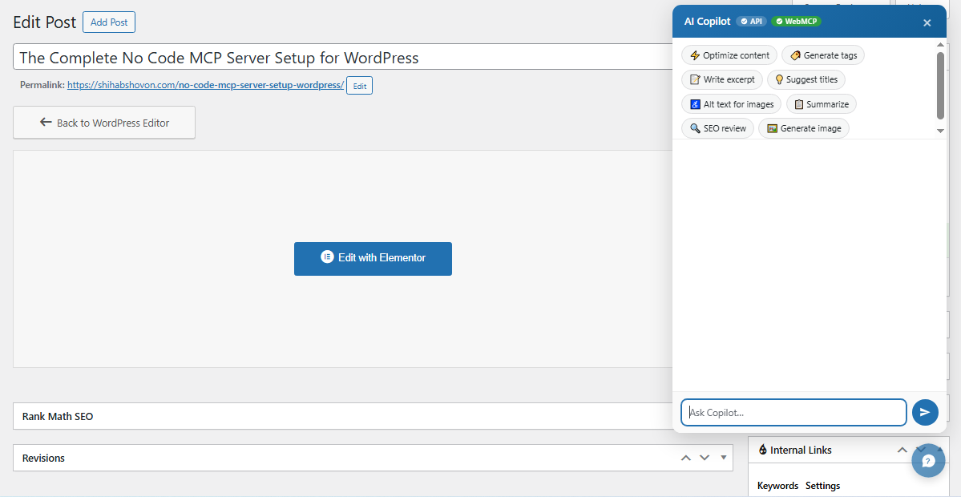Image resolution: width=961 pixels, height=497 pixels.
Task: Click the floating help chat bubble
Action: pos(928,462)
